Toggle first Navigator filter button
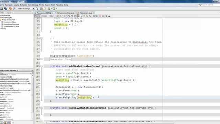Viewport: 220px width, 124px height. coord(2,123)
